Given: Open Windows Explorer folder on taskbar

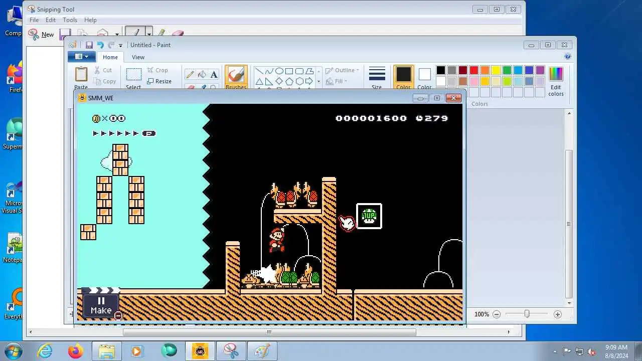Looking at the screenshot, I should [x=107, y=351].
